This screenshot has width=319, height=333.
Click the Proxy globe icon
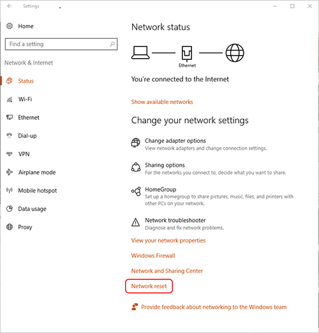point(10,227)
